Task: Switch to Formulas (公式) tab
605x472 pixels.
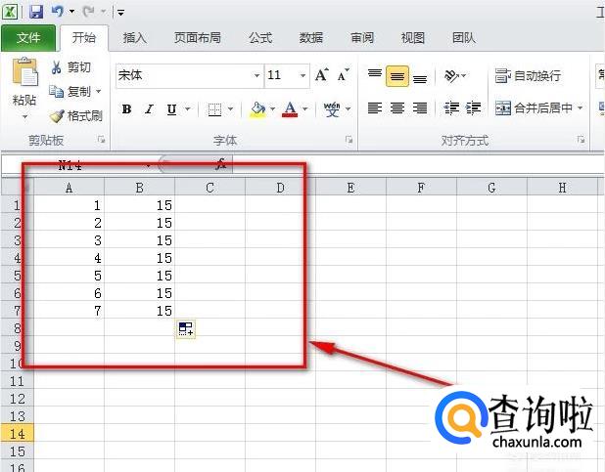Action: click(260, 38)
